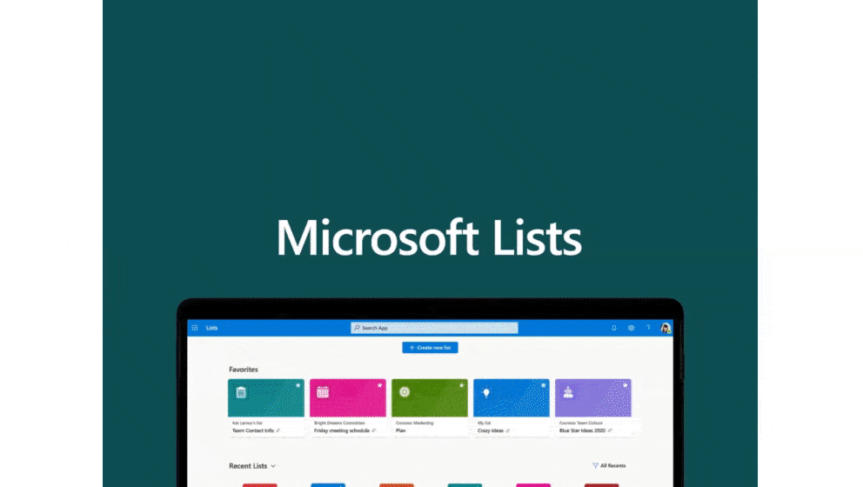Screen dimensions: 863x487
Task: Click the Create new list button
Action: click(430, 347)
